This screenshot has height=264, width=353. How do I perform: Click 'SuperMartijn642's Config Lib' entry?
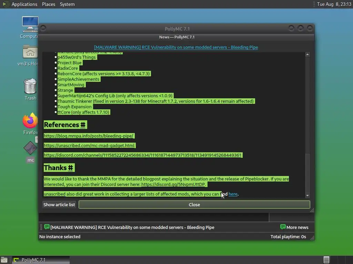coord(115,96)
